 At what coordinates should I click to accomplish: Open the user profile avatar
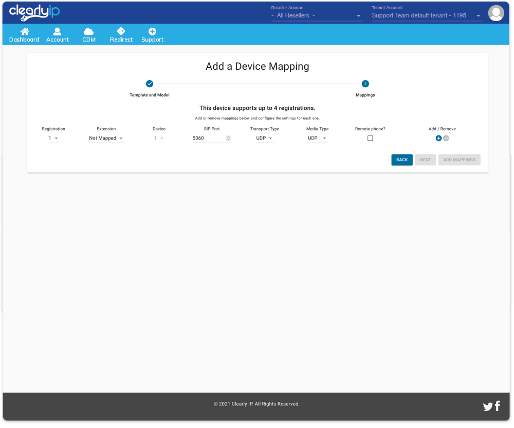point(496,13)
